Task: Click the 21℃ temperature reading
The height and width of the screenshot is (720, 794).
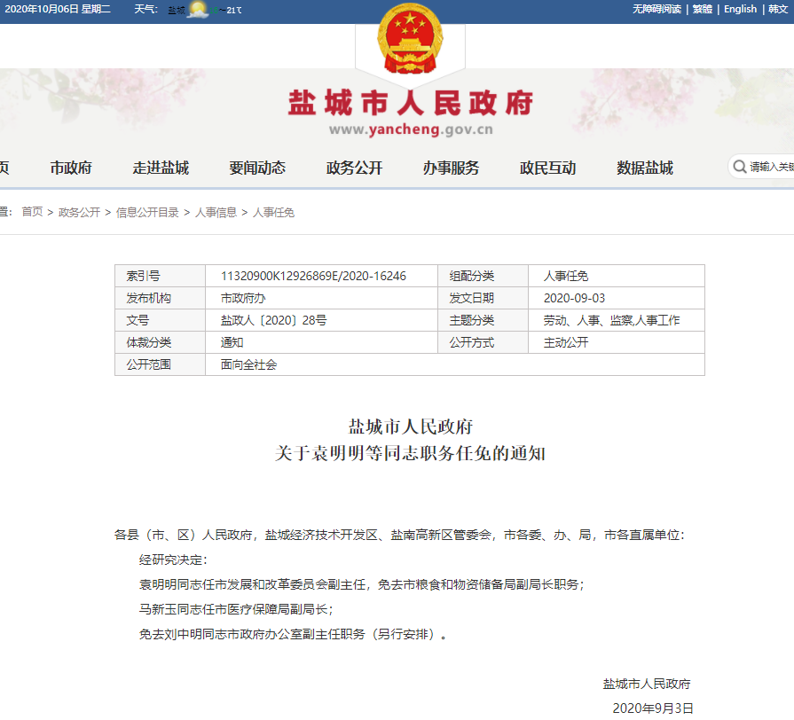Action: click(x=234, y=10)
